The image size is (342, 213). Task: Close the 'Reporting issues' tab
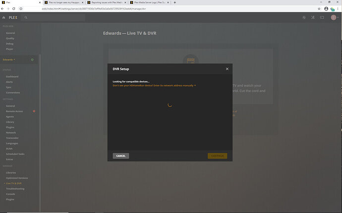pos(125,2)
